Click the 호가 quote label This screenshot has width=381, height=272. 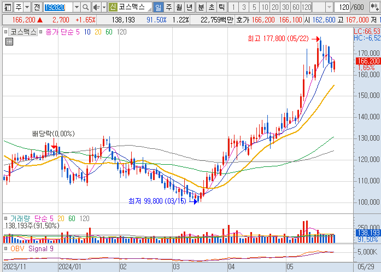pos(243,20)
